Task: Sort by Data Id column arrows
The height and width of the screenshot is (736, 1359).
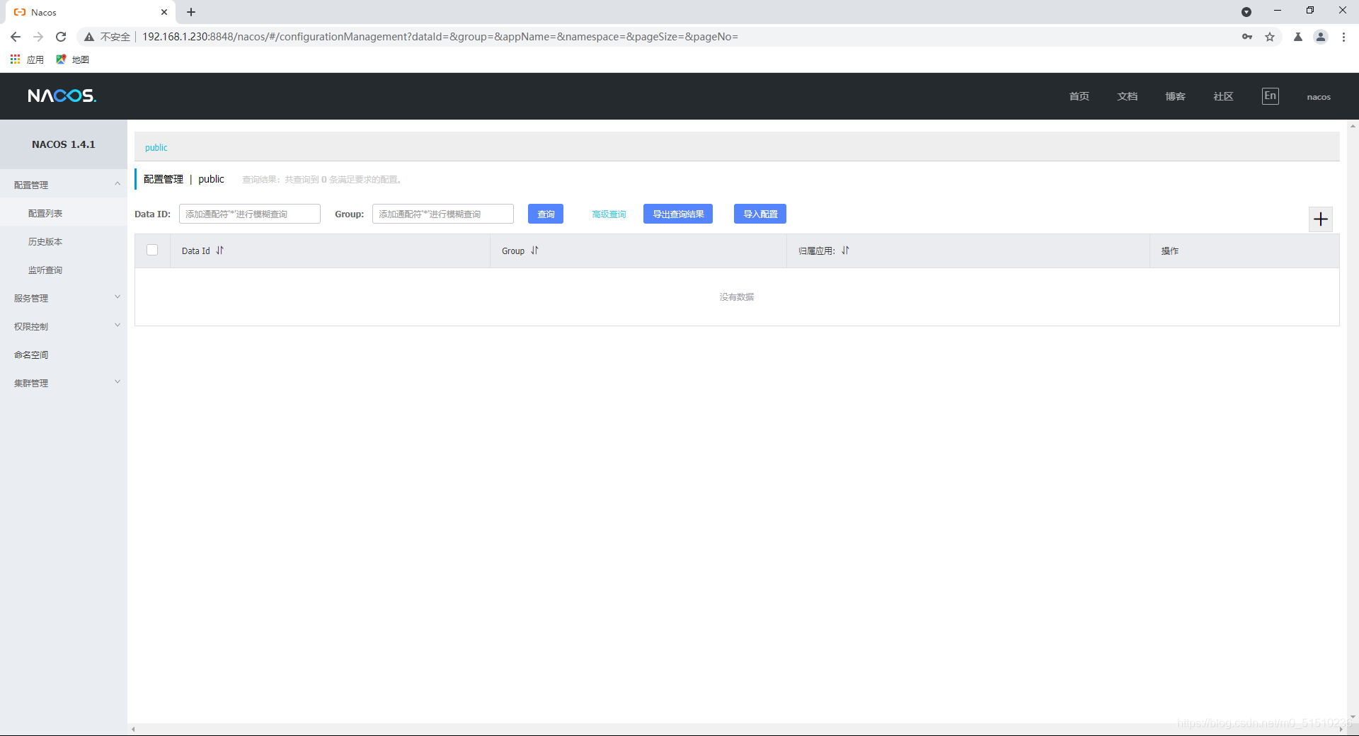Action: point(219,251)
